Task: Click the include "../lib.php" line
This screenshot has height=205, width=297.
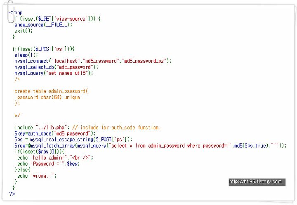Action: click(88, 128)
